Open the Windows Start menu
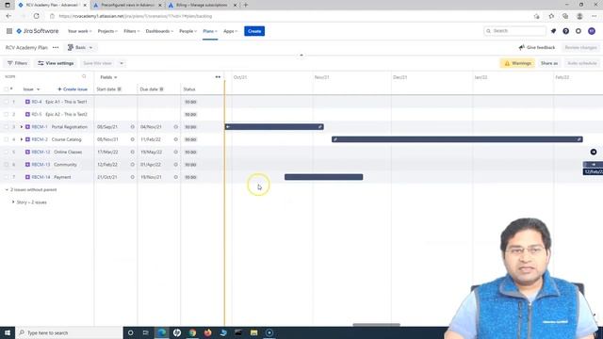603x339 pixels. click(x=8, y=332)
